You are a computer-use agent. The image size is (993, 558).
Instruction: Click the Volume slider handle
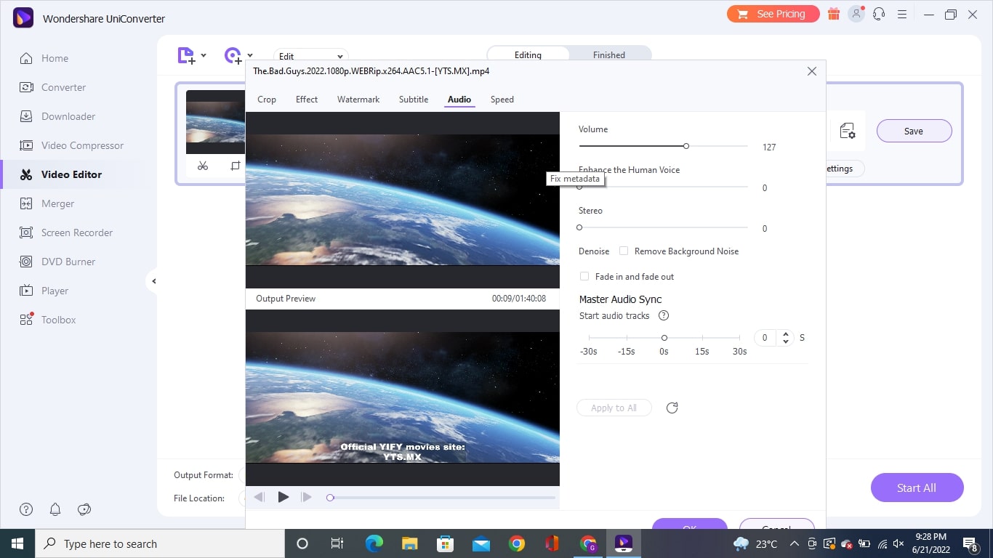tap(686, 146)
